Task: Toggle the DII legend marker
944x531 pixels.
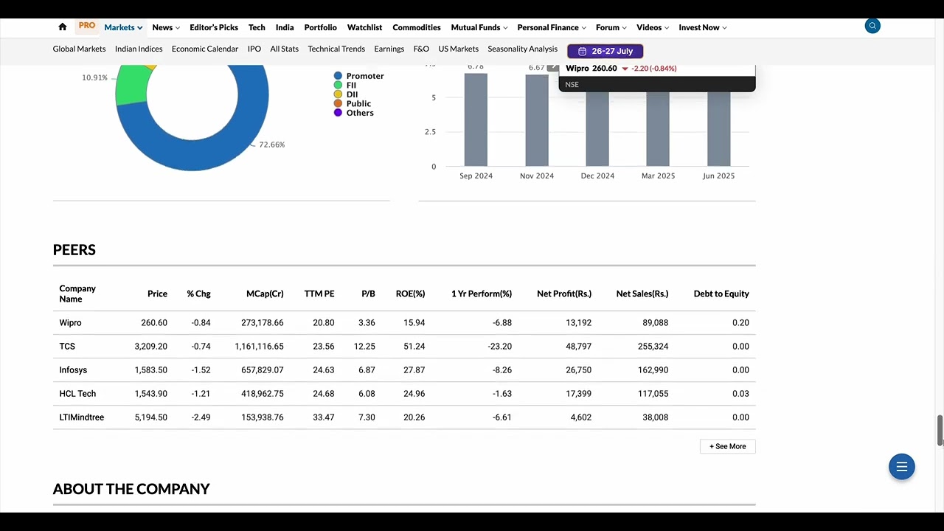Action: pos(338,94)
